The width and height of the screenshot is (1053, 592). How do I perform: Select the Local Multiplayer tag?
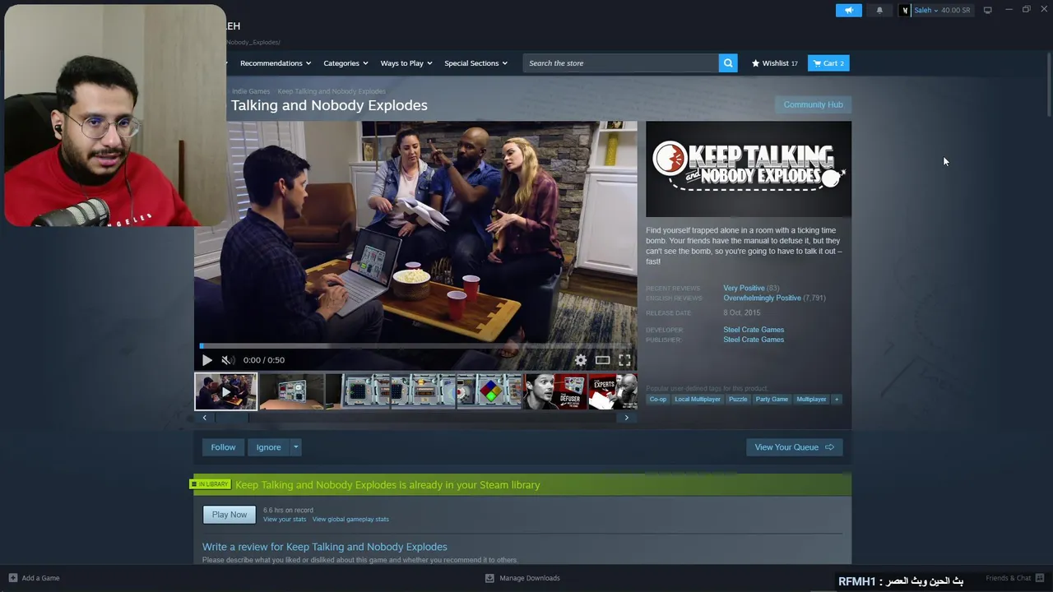pos(698,400)
